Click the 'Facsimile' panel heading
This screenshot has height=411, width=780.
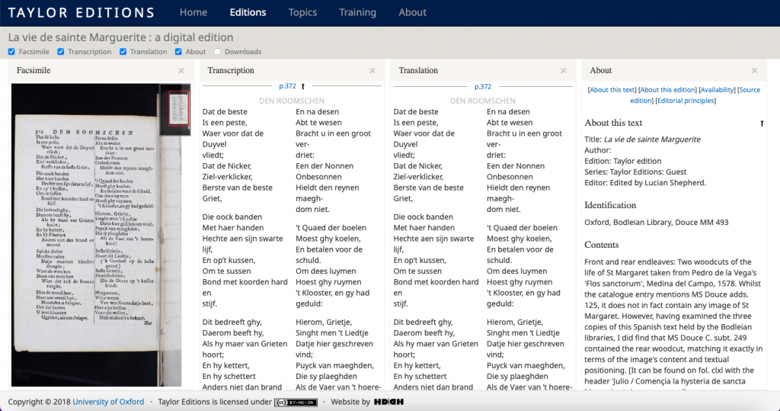point(34,70)
